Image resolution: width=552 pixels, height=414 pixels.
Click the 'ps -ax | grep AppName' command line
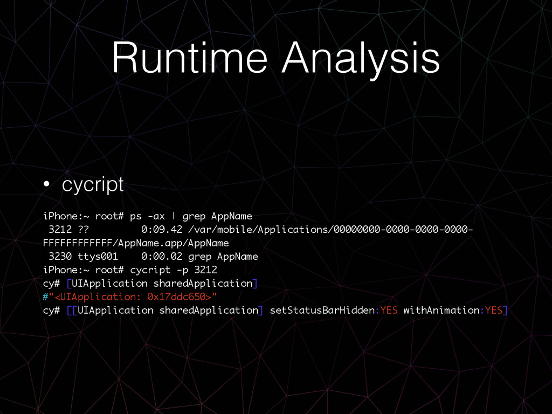click(148, 216)
